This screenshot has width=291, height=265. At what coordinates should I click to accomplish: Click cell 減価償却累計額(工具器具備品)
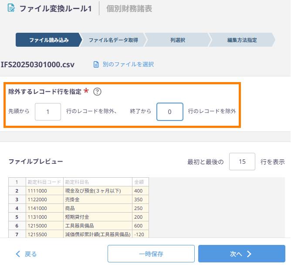tap(98, 234)
